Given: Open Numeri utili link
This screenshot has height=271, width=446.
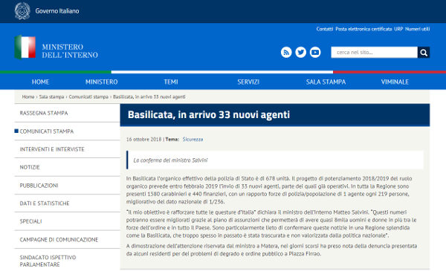Looking at the screenshot, I should coord(417,29).
